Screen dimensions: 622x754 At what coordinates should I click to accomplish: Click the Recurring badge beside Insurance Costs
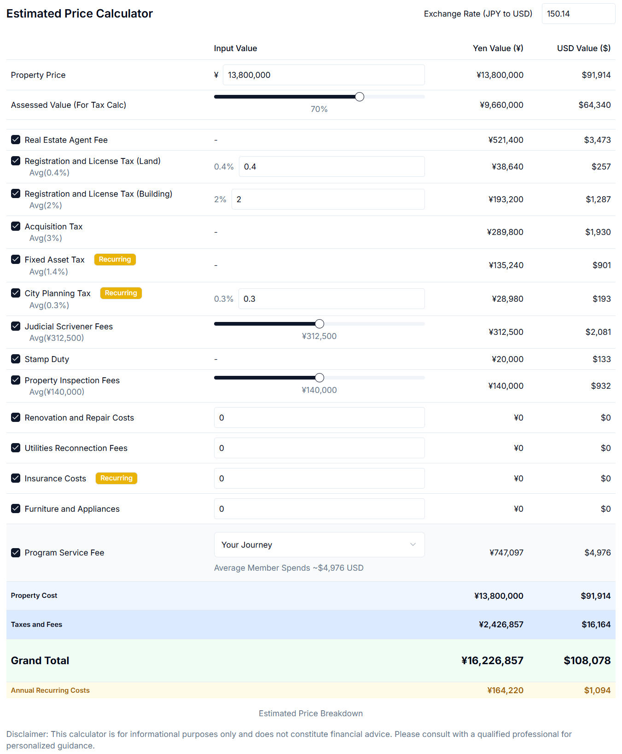point(116,478)
